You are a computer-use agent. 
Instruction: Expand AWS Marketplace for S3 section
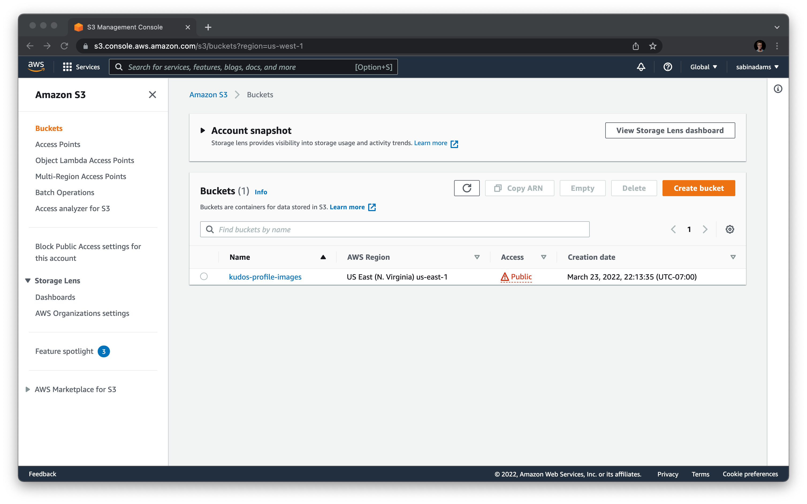[x=28, y=389]
